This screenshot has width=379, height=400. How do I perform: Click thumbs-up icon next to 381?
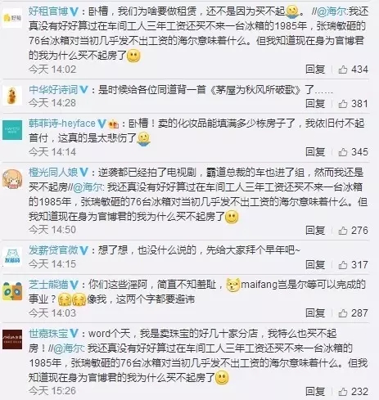click(x=343, y=104)
